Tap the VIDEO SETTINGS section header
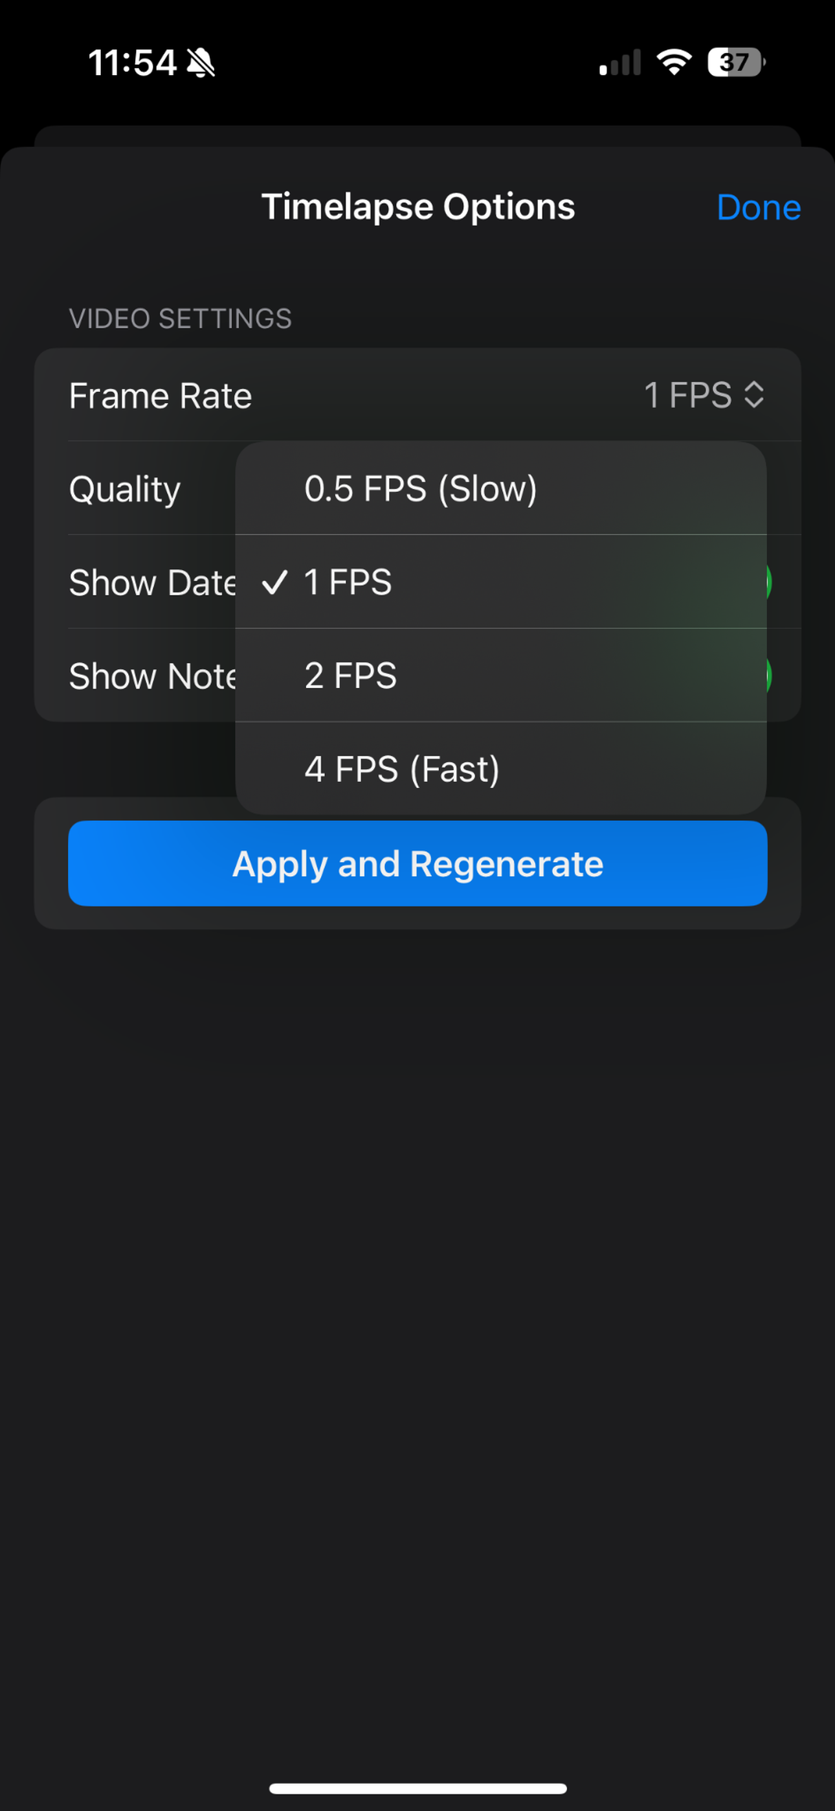835x1811 pixels. (x=180, y=319)
